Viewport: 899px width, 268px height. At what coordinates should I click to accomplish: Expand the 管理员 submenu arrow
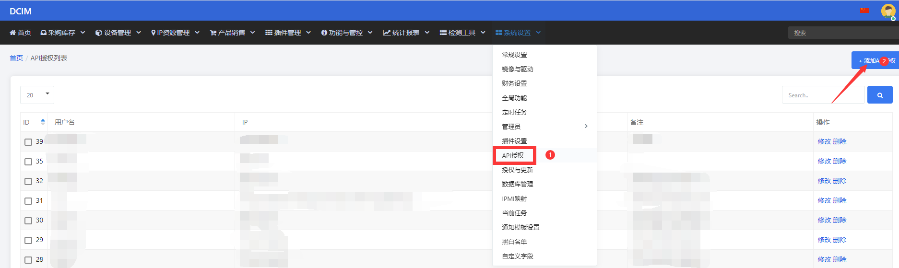586,126
